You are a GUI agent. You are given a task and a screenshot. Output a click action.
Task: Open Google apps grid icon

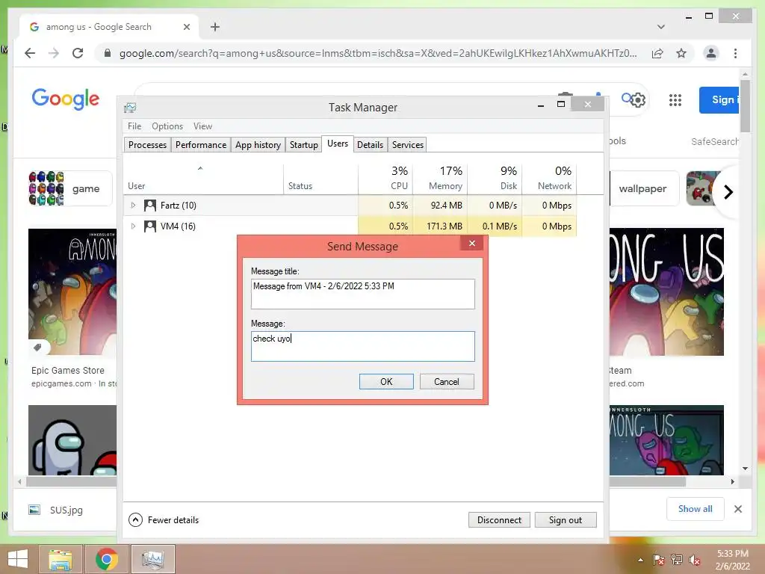pyautogui.click(x=675, y=100)
